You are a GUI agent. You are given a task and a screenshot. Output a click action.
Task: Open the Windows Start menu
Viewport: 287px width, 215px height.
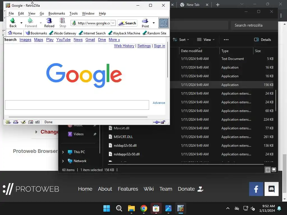coord(107,208)
